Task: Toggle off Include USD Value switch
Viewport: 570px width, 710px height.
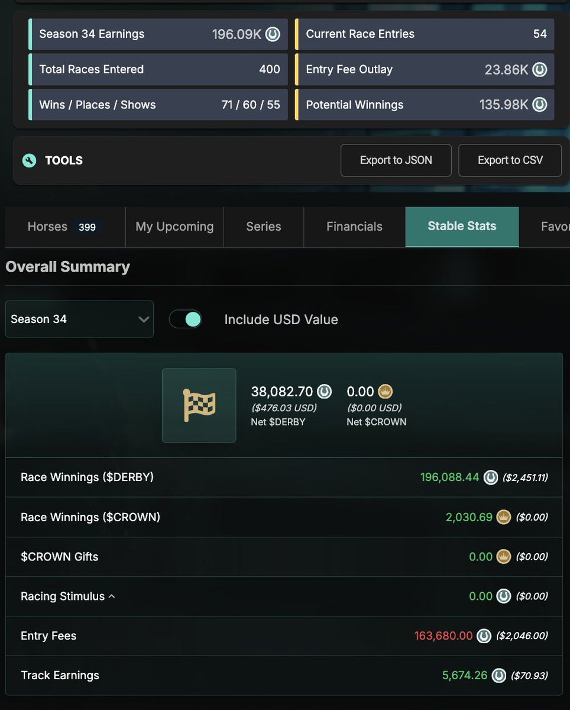Action: (186, 319)
